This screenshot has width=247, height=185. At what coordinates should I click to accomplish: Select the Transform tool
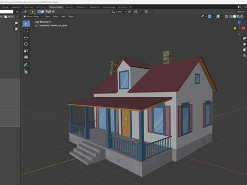point(26,57)
